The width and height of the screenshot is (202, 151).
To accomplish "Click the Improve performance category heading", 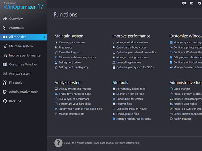I will click(131, 36).
